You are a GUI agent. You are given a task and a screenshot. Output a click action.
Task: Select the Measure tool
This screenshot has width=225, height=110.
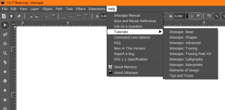(5, 62)
